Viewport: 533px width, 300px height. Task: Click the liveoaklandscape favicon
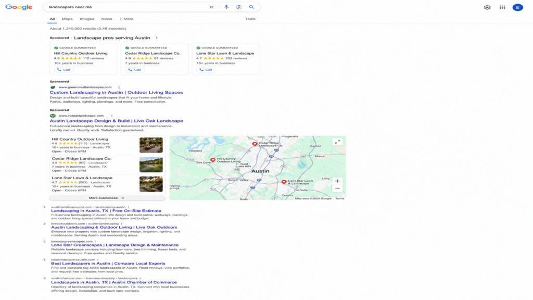point(53,116)
